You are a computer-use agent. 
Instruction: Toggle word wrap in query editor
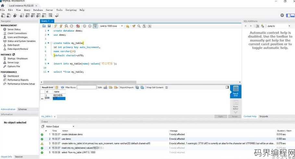(x=150, y=26)
